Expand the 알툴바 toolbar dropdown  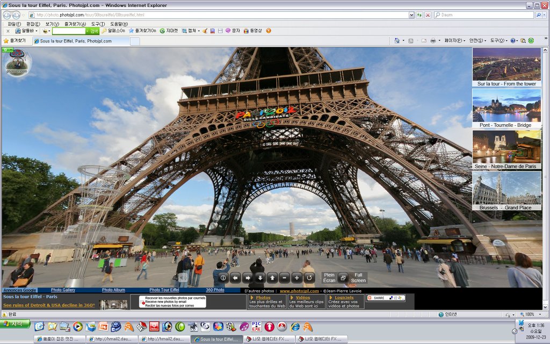click(x=37, y=31)
